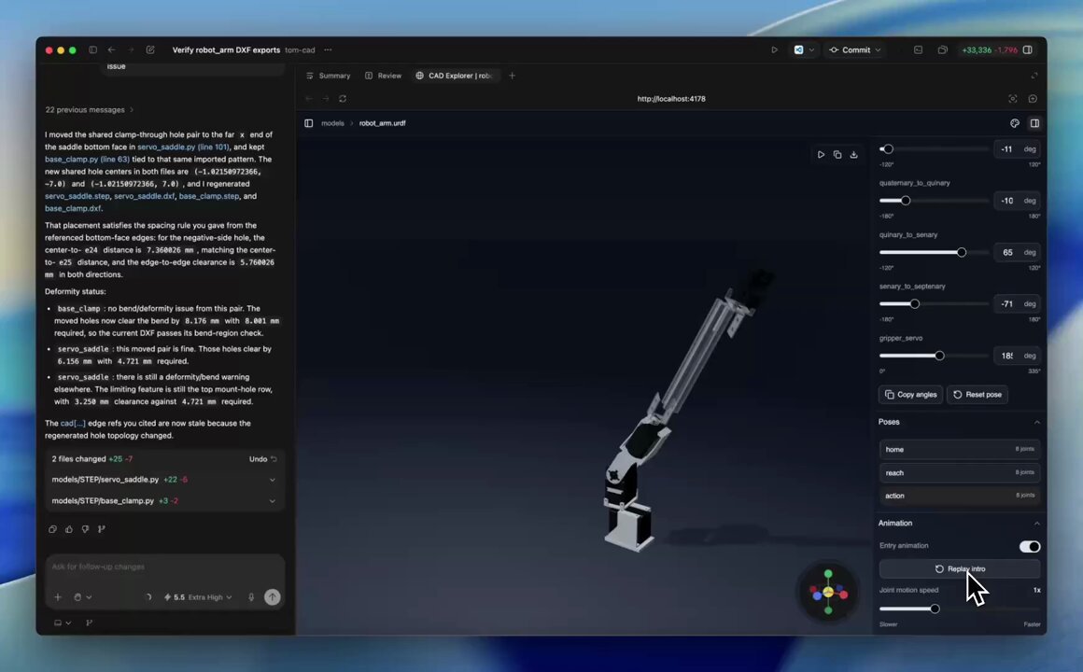Click the 3D orientation axis gizmo
The image size is (1083, 672).
(x=828, y=592)
